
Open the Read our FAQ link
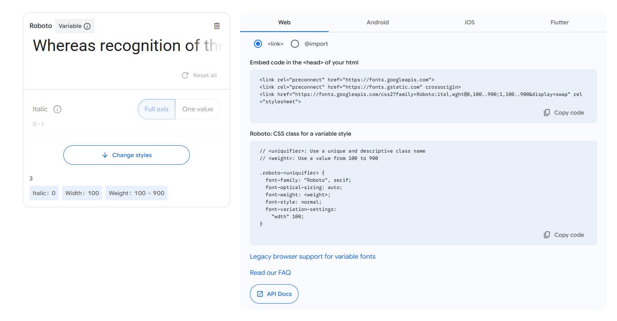270,273
